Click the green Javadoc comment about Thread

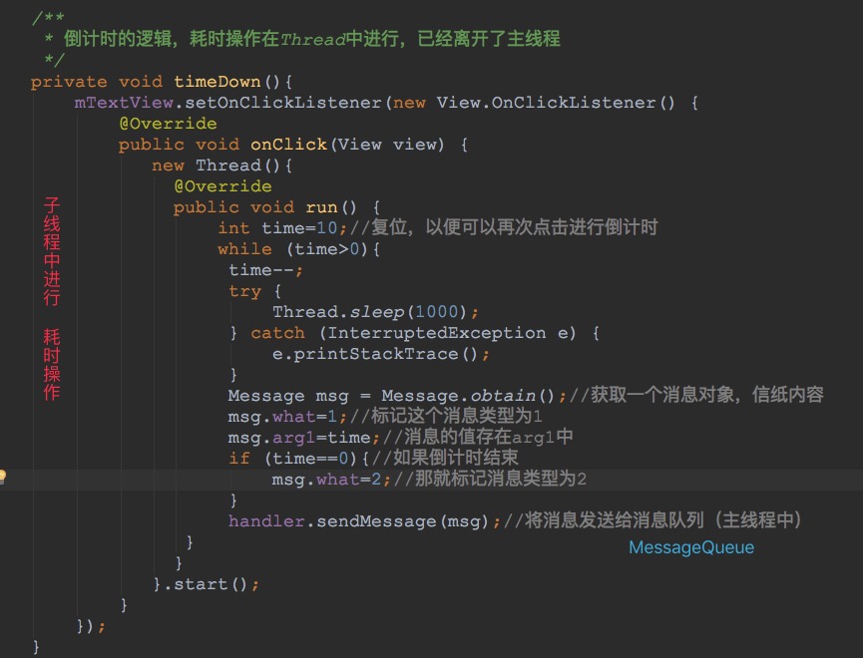312,39
